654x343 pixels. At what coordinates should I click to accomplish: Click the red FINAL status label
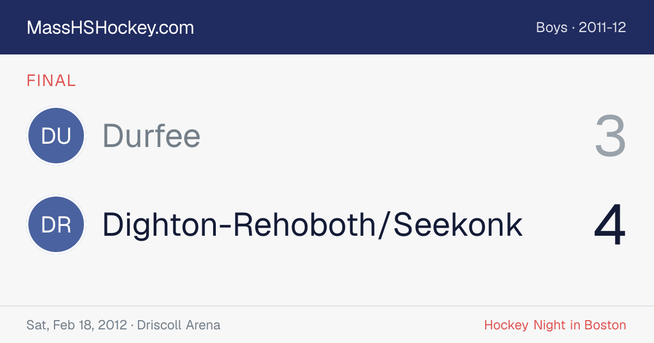click(51, 81)
